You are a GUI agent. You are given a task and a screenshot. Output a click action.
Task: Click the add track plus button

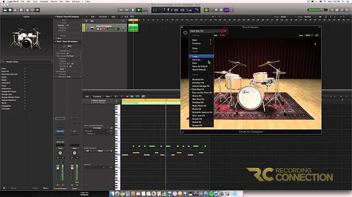coord(86,21)
